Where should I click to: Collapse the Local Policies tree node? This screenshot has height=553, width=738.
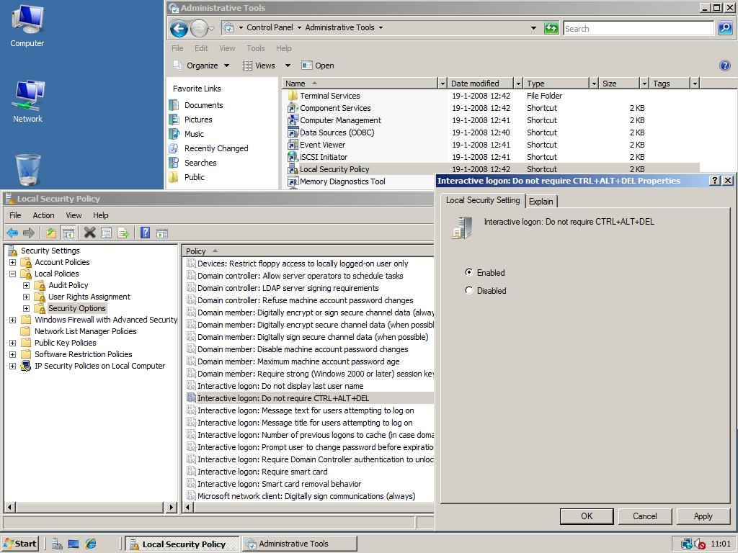pos(13,274)
